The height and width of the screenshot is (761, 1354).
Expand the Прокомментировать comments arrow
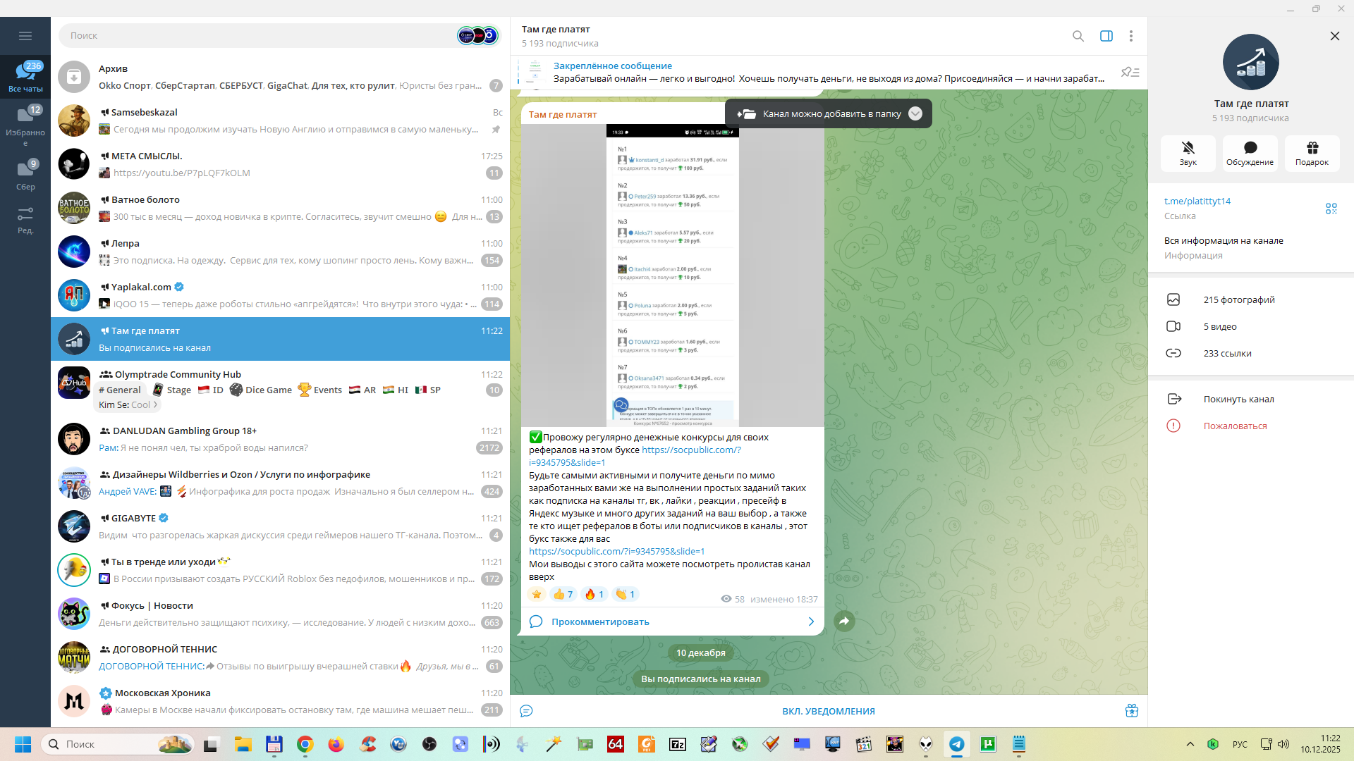[x=810, y=621]
